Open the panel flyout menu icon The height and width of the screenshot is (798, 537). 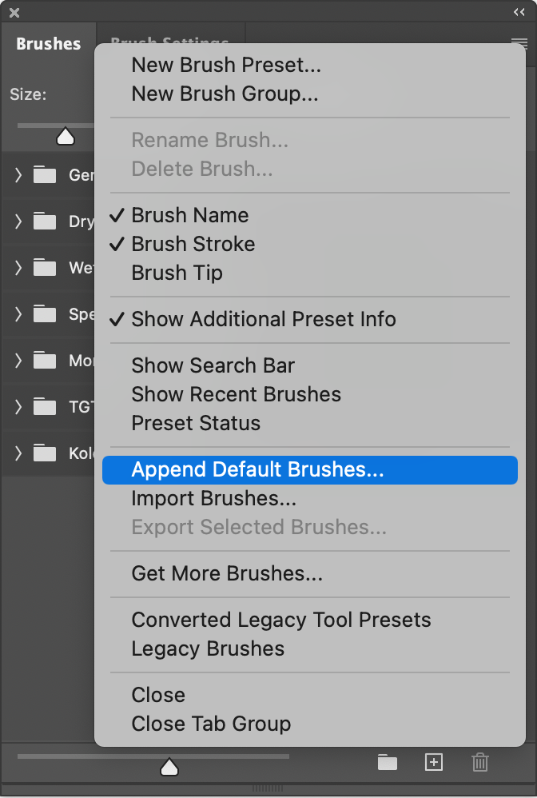click(x=519, y=43)
